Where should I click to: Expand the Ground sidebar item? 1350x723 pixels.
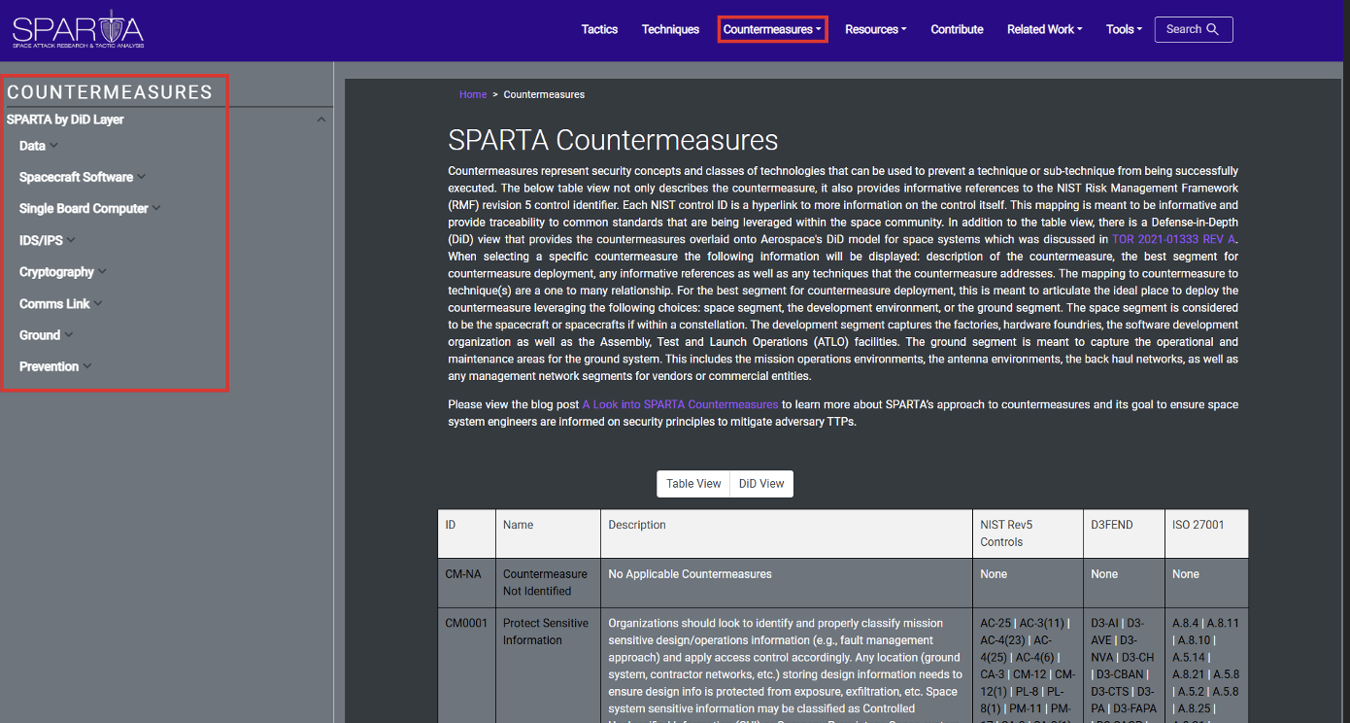coord(47,334)
